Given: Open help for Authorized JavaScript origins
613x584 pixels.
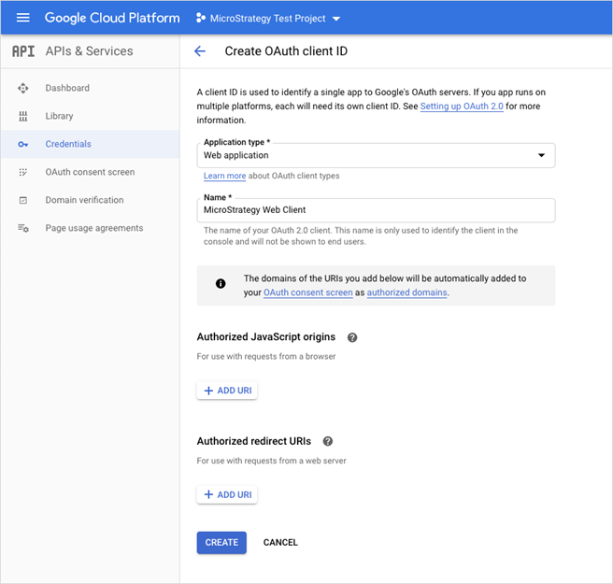Looking at the screenshot, I should coord(352,337).
